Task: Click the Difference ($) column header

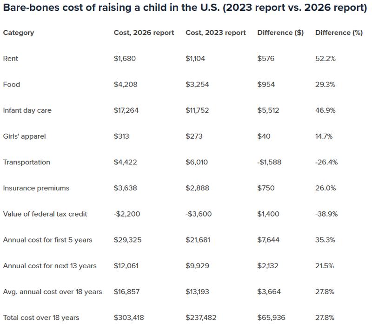Action: [280, 33]
